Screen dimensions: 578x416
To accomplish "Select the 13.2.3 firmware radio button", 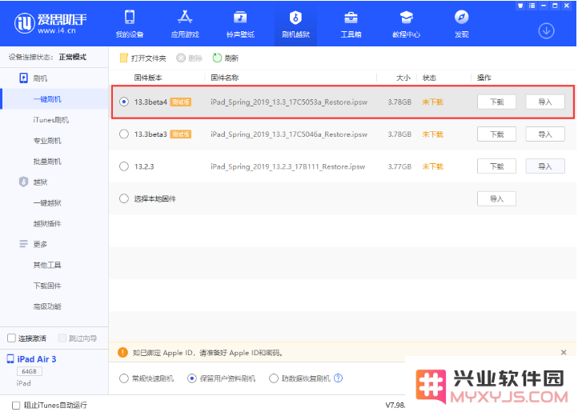I will [124, 166].
